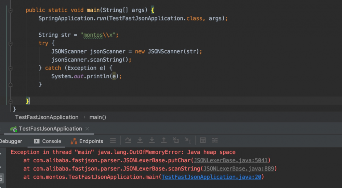This screenshot has width=342, height=188.
Task: Click TestFastJsonApplication breadcrumb
Action: tap(47, 117)
